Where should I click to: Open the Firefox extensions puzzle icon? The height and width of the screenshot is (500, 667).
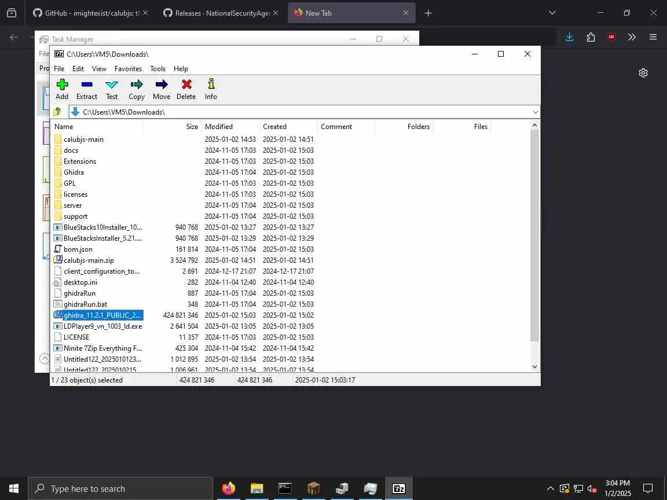coord(591,38)
